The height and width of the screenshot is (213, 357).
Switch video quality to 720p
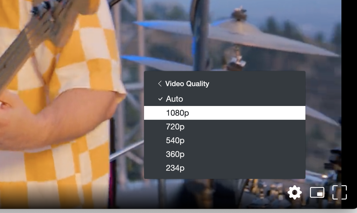pyautogui.click(x=225, y=127)
